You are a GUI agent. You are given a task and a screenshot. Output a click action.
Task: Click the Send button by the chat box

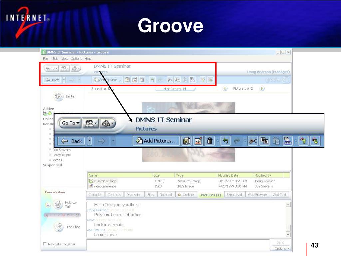click(x=280, y=242)
